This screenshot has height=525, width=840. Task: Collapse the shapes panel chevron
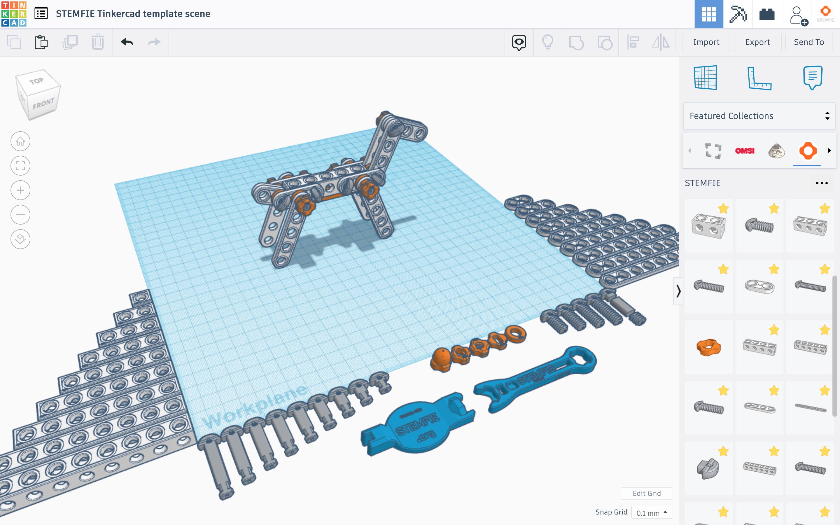click(678, 291)
